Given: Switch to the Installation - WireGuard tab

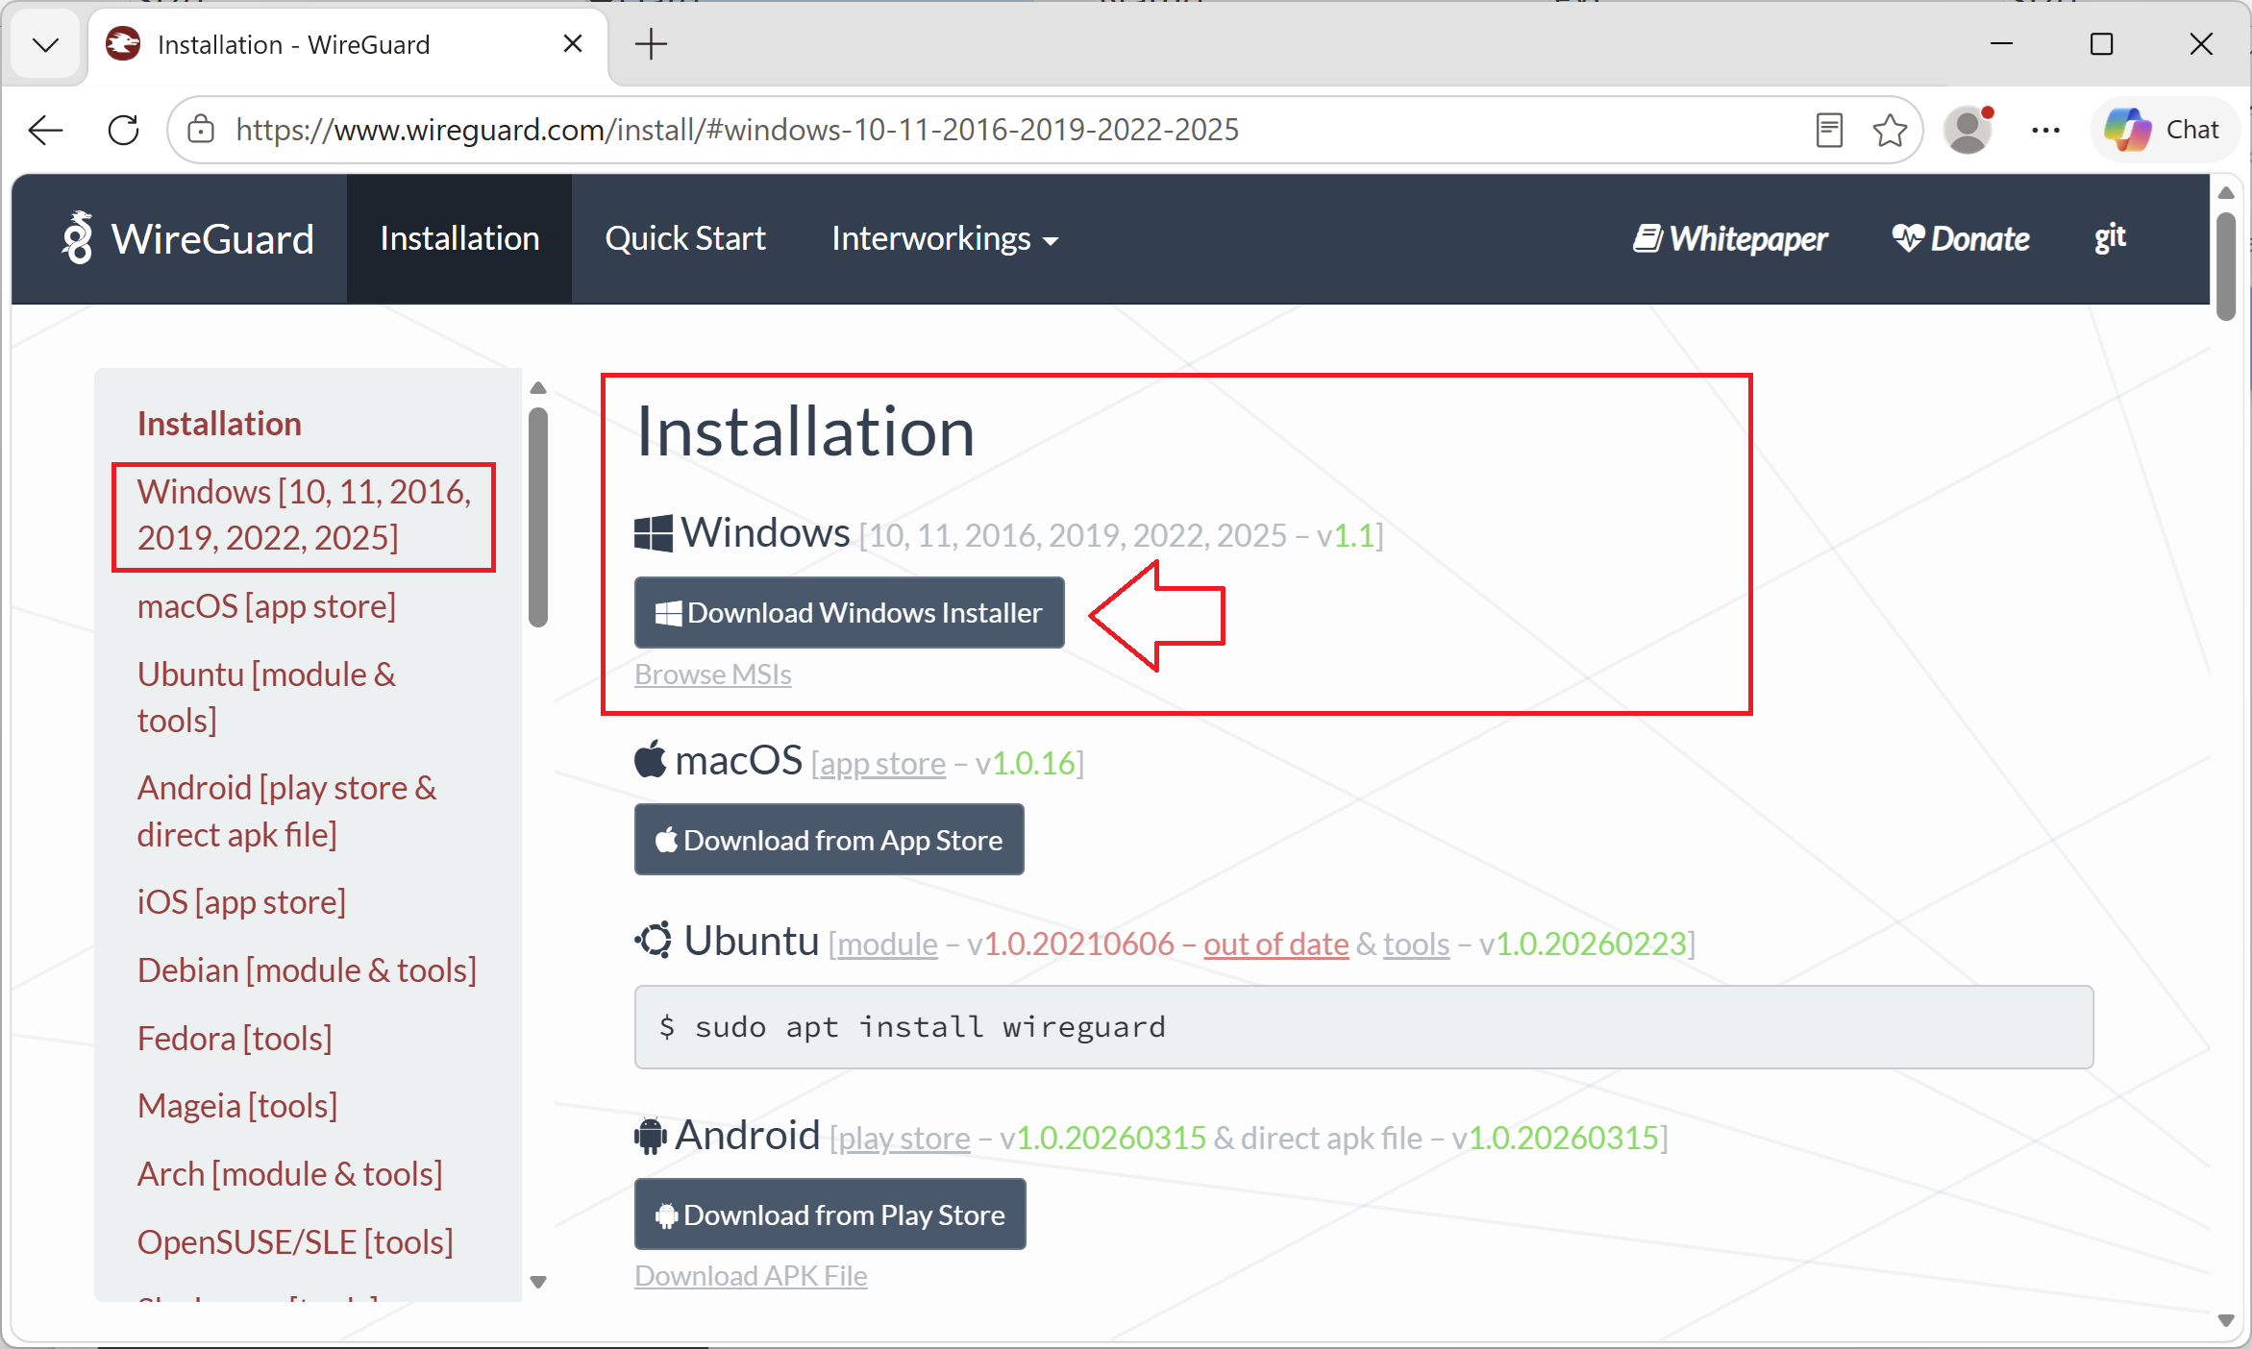Looking at the screenshot, I should pyautogui.click(x=346, y=44).
